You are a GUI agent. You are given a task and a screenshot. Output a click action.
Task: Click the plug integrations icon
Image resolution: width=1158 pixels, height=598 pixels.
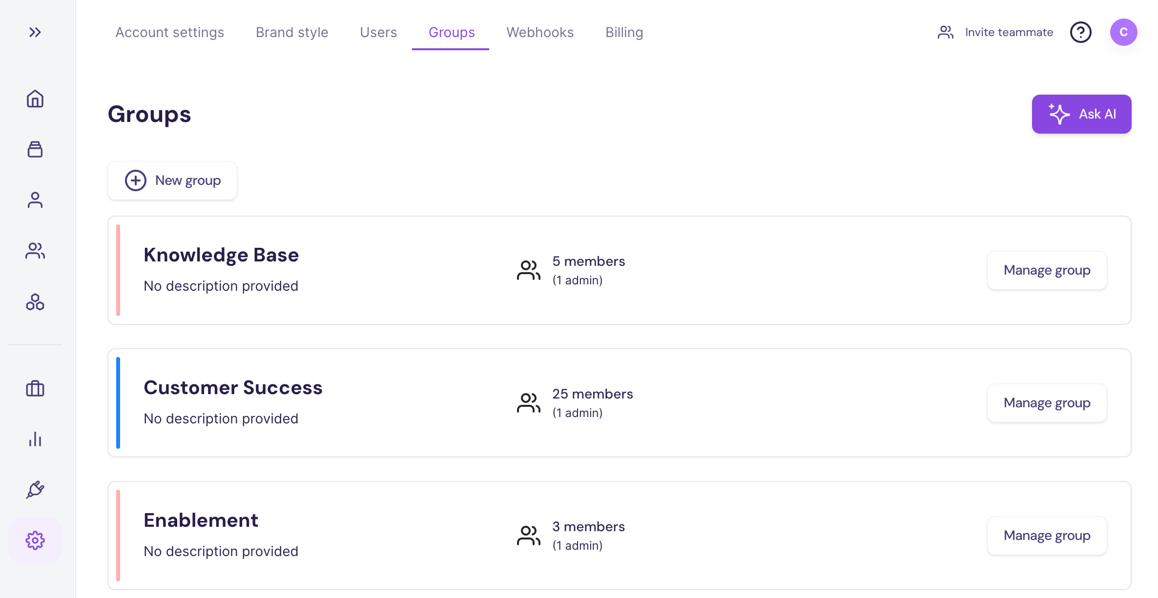coord(35,490)
